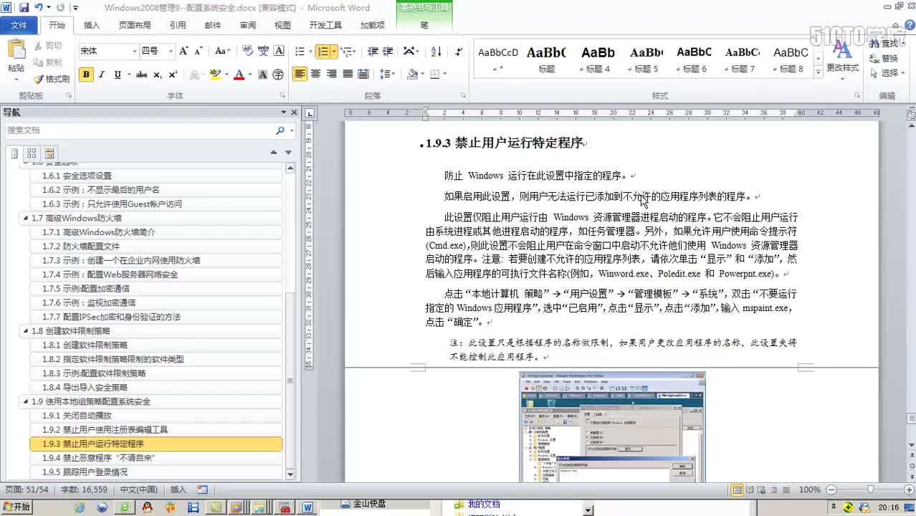Open the 文件 (File) tab

point(19,25)
